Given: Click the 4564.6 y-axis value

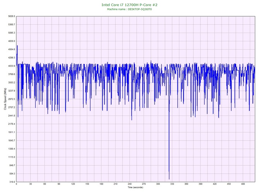Looking at the screenshot, I should point(12,49).
